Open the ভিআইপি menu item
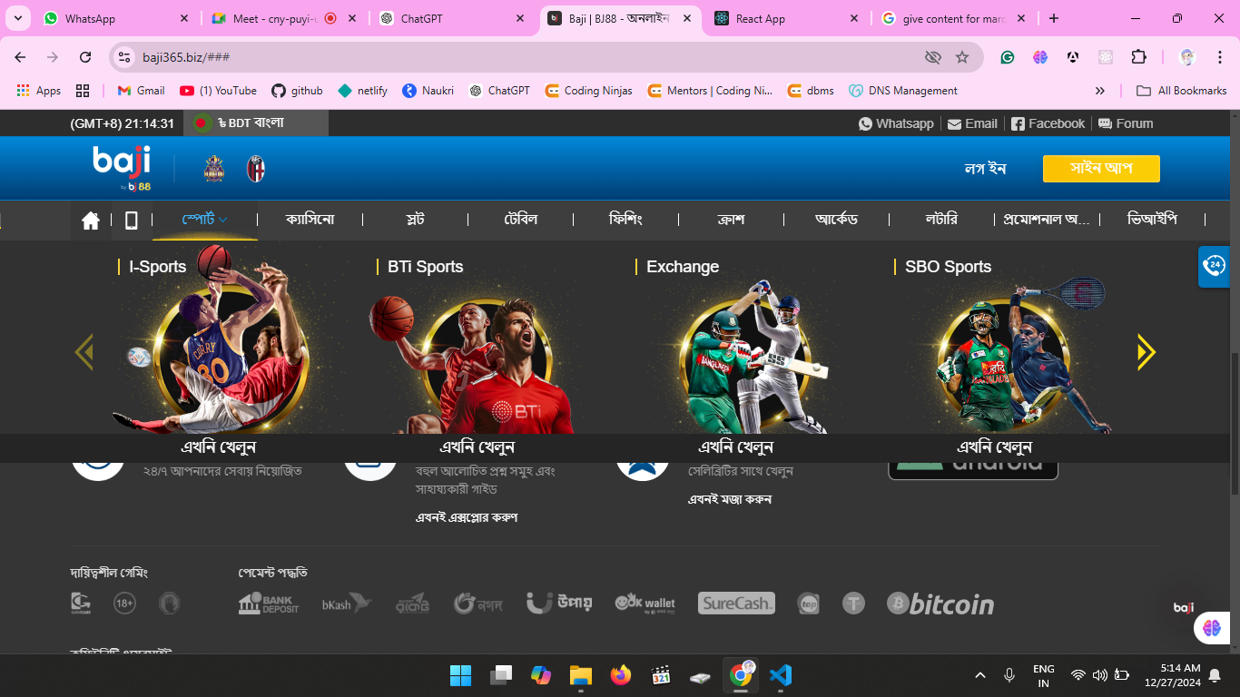 [1152, 220]
